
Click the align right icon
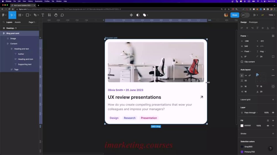point(252,28)
